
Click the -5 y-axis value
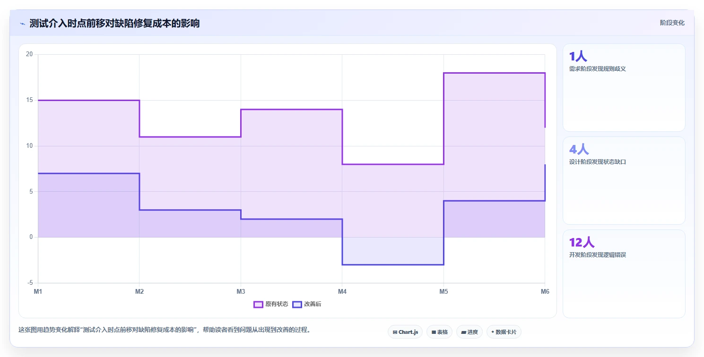click(30, 283)
